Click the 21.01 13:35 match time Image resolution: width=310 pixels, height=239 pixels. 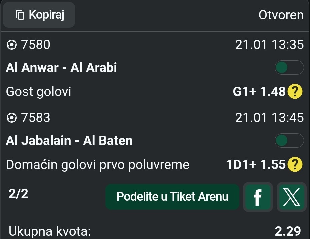coord(269,45)
